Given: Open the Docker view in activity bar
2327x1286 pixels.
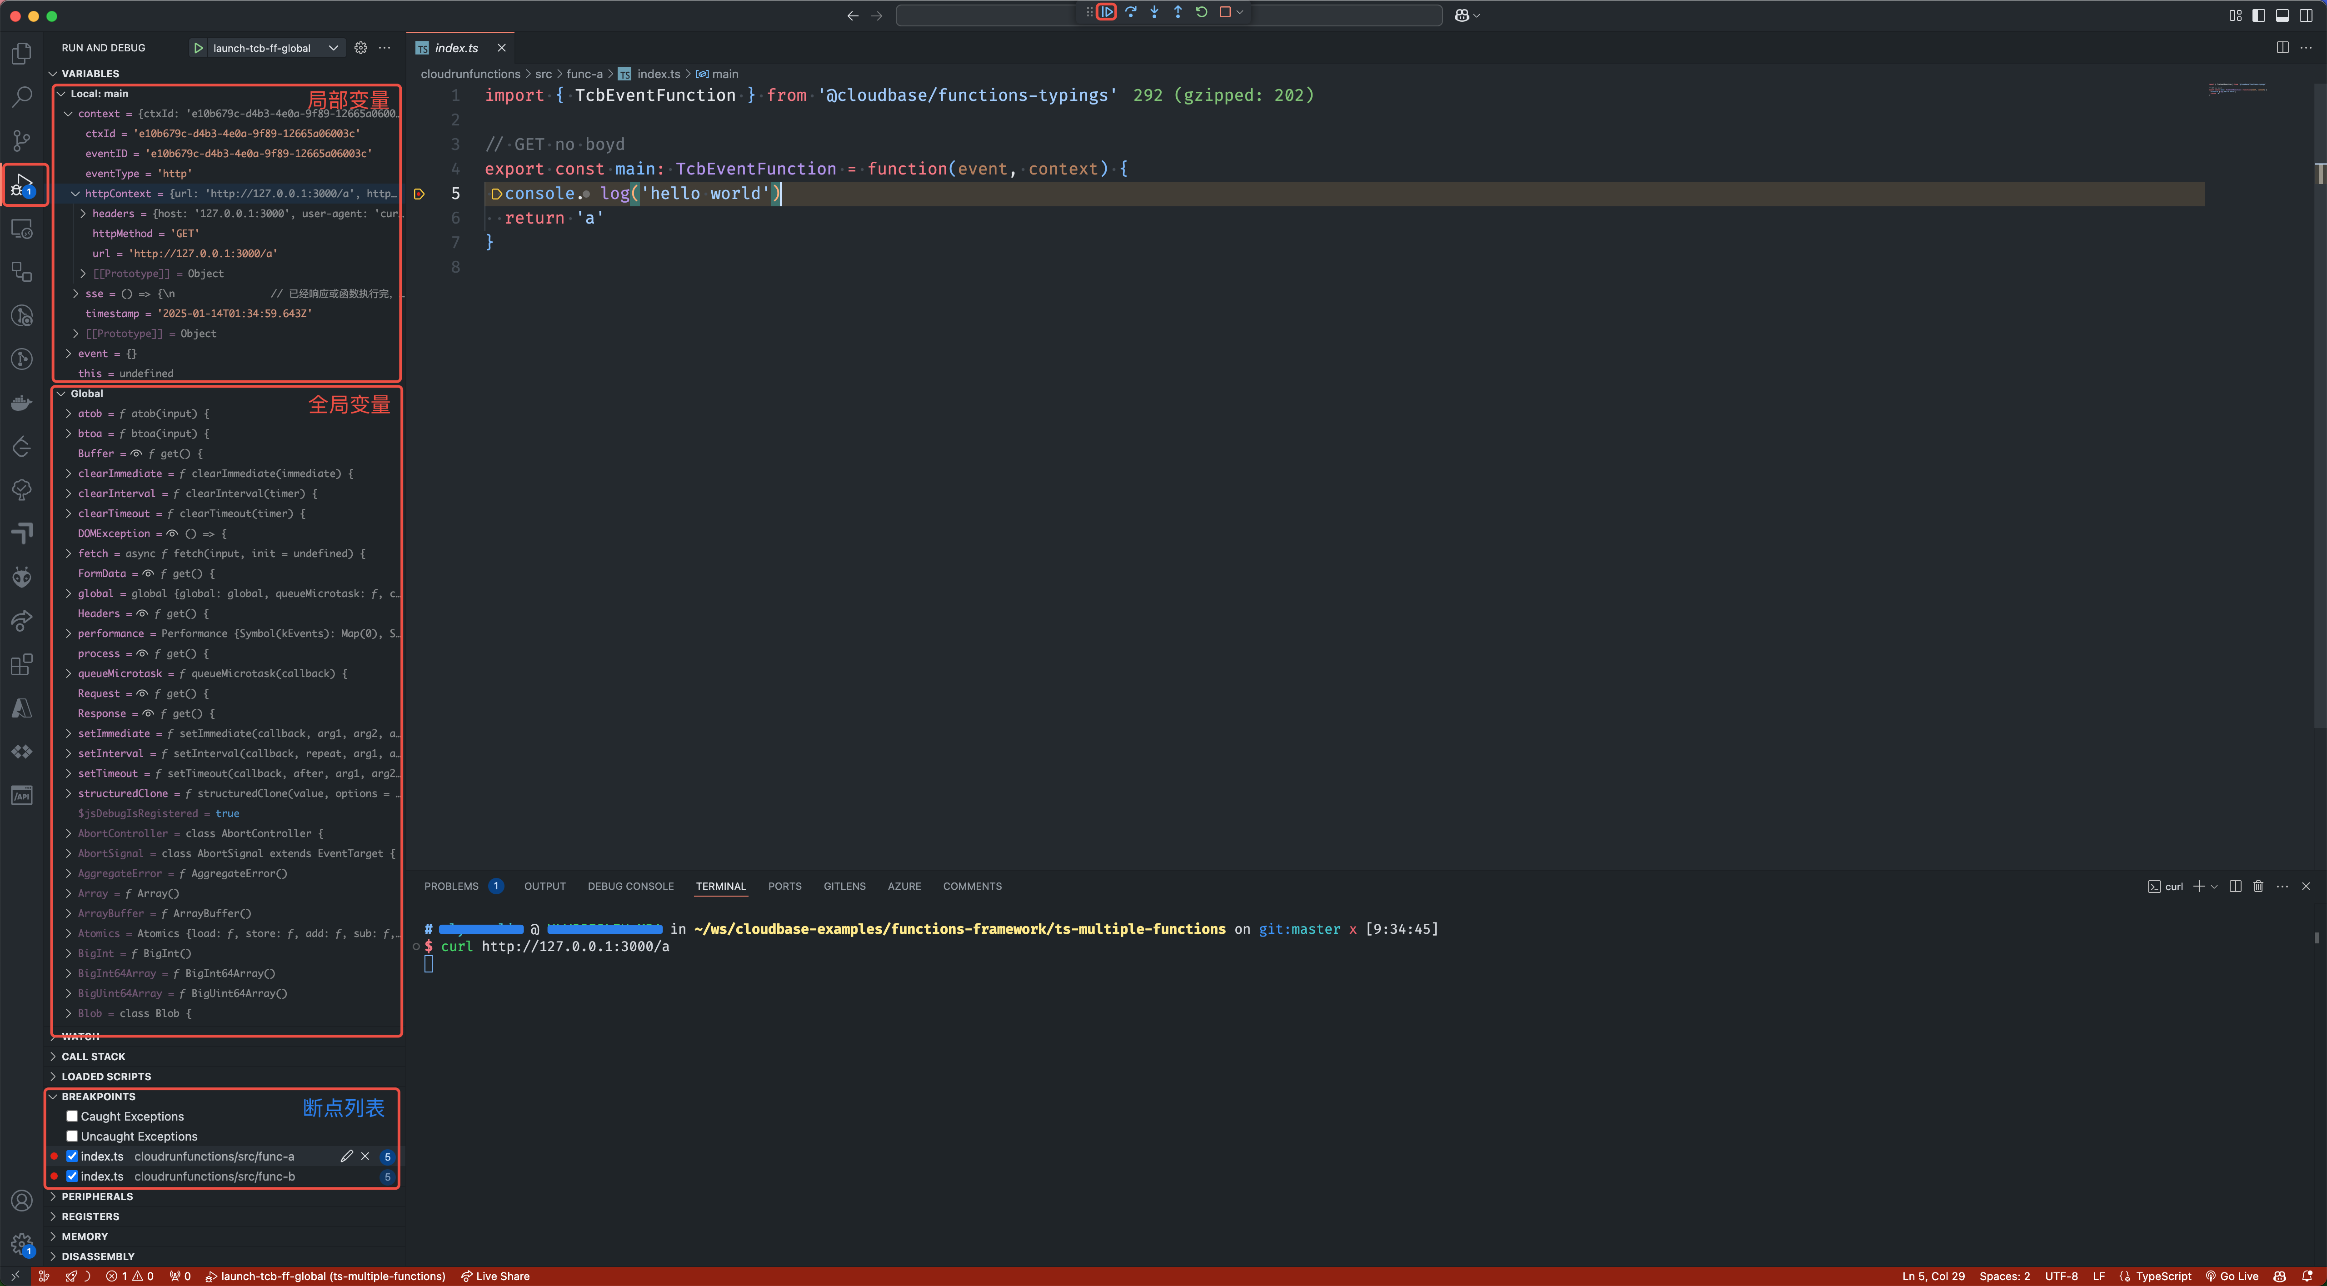Looking at the screenshot, I should 22,403.
